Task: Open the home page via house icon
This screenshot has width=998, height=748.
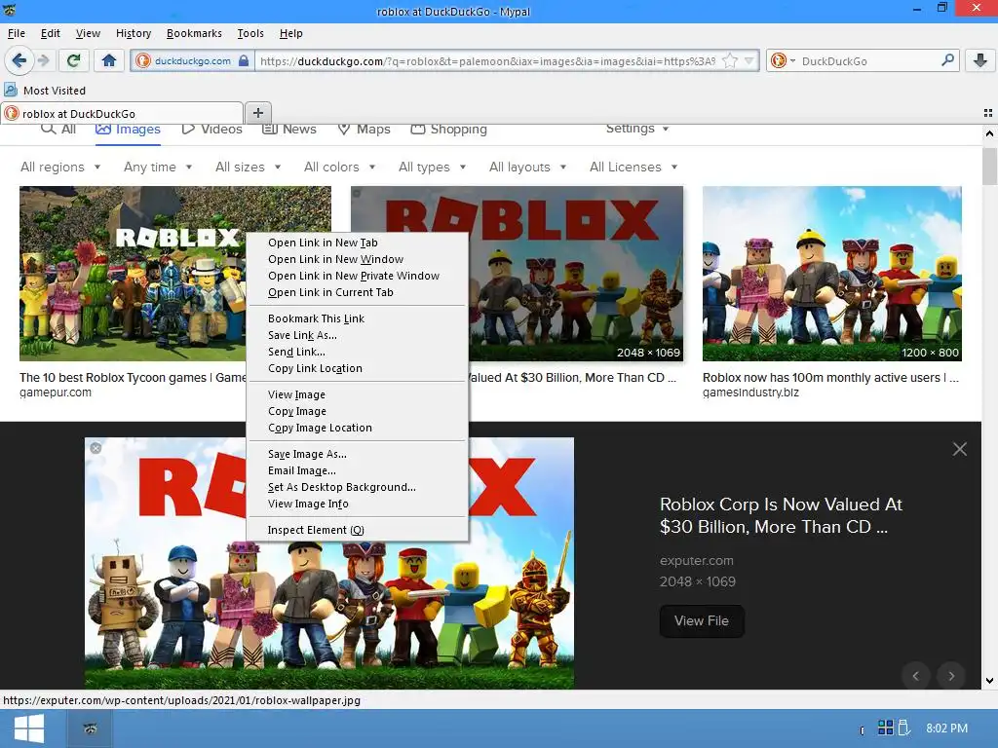Action: click(x=109, y=60)
